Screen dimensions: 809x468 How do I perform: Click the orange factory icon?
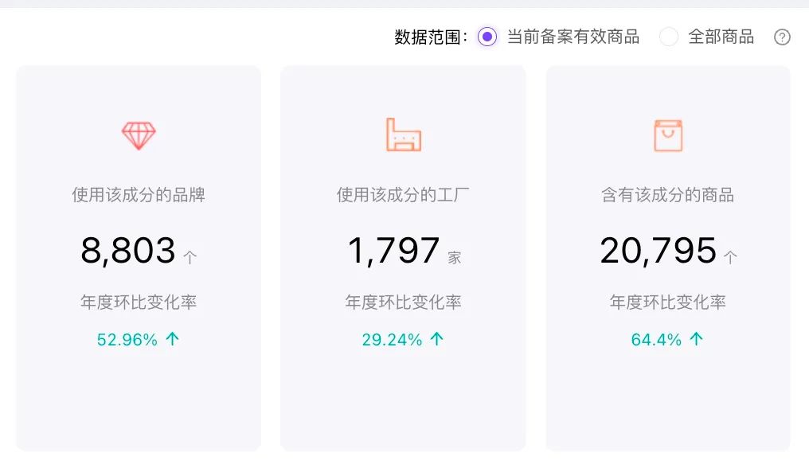[404, 135]
